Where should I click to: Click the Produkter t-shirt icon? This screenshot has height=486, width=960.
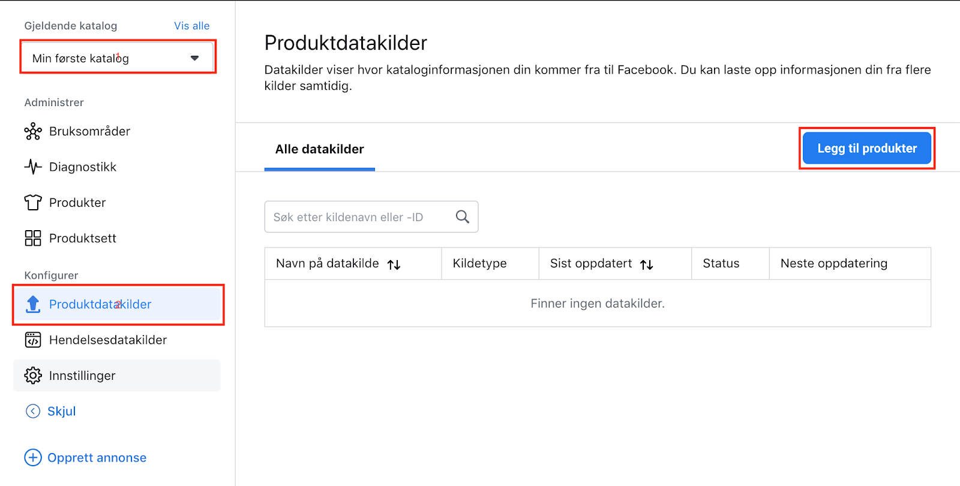(x=33, y=203)
